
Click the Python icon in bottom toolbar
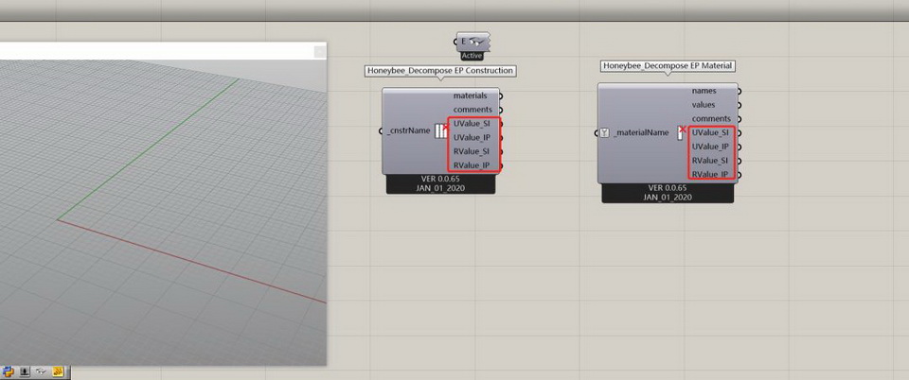tap(9, 371)
